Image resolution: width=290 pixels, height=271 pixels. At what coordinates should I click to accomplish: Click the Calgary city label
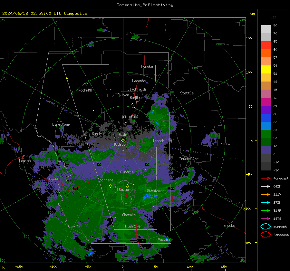tap(126, 189)
